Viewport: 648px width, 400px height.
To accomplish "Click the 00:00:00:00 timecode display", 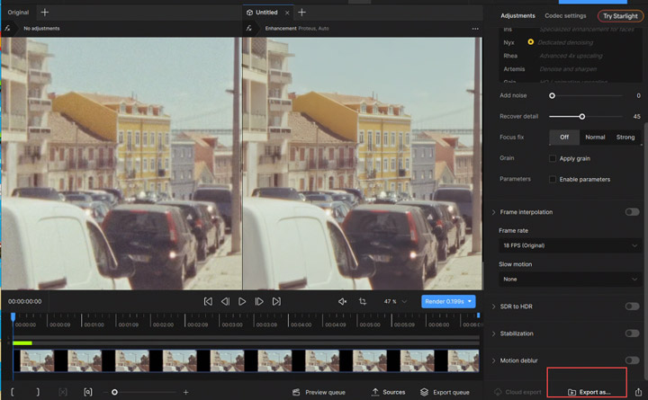I will point(25,302).
